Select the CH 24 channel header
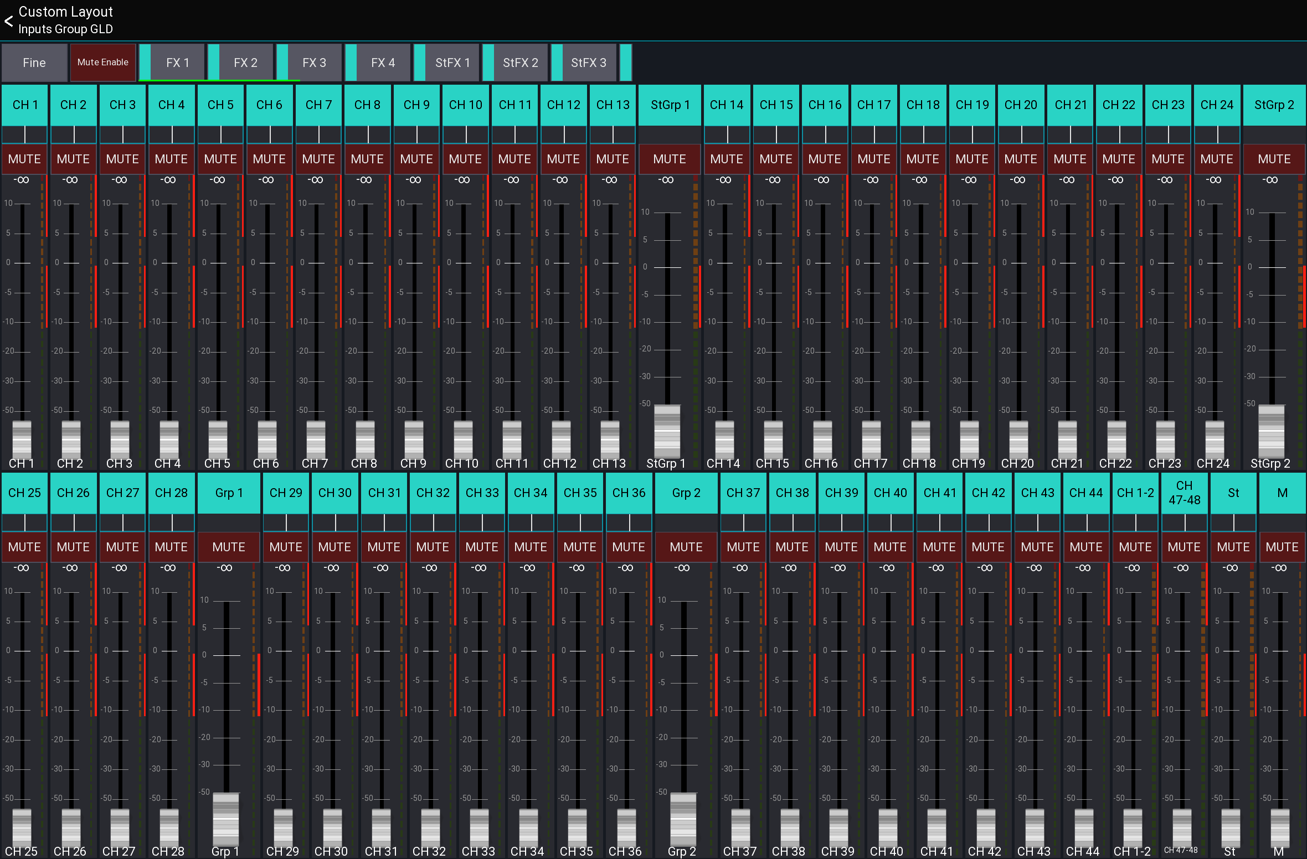The width and height of the screenshot is (1307, 859). tap(1217, 105)
